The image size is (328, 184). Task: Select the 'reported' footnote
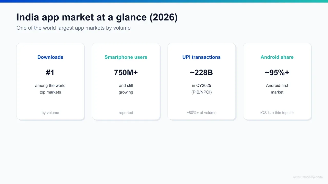[x=126, y=113]
